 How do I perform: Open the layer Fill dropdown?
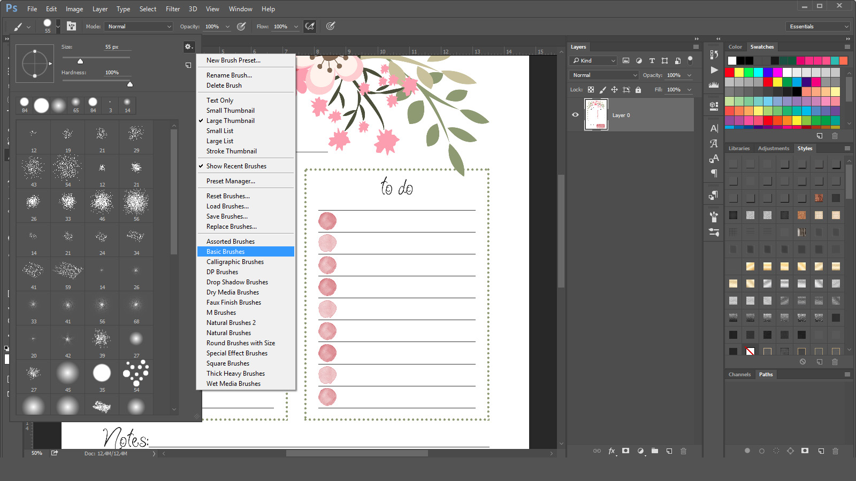point(689,90)
